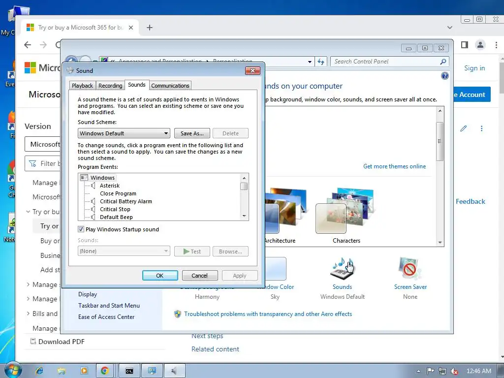Image resolution: width=504 pixels, height=378 pixels.
Task: Click the Program Events scrollbar down arrow
Action: coord(244,217)
